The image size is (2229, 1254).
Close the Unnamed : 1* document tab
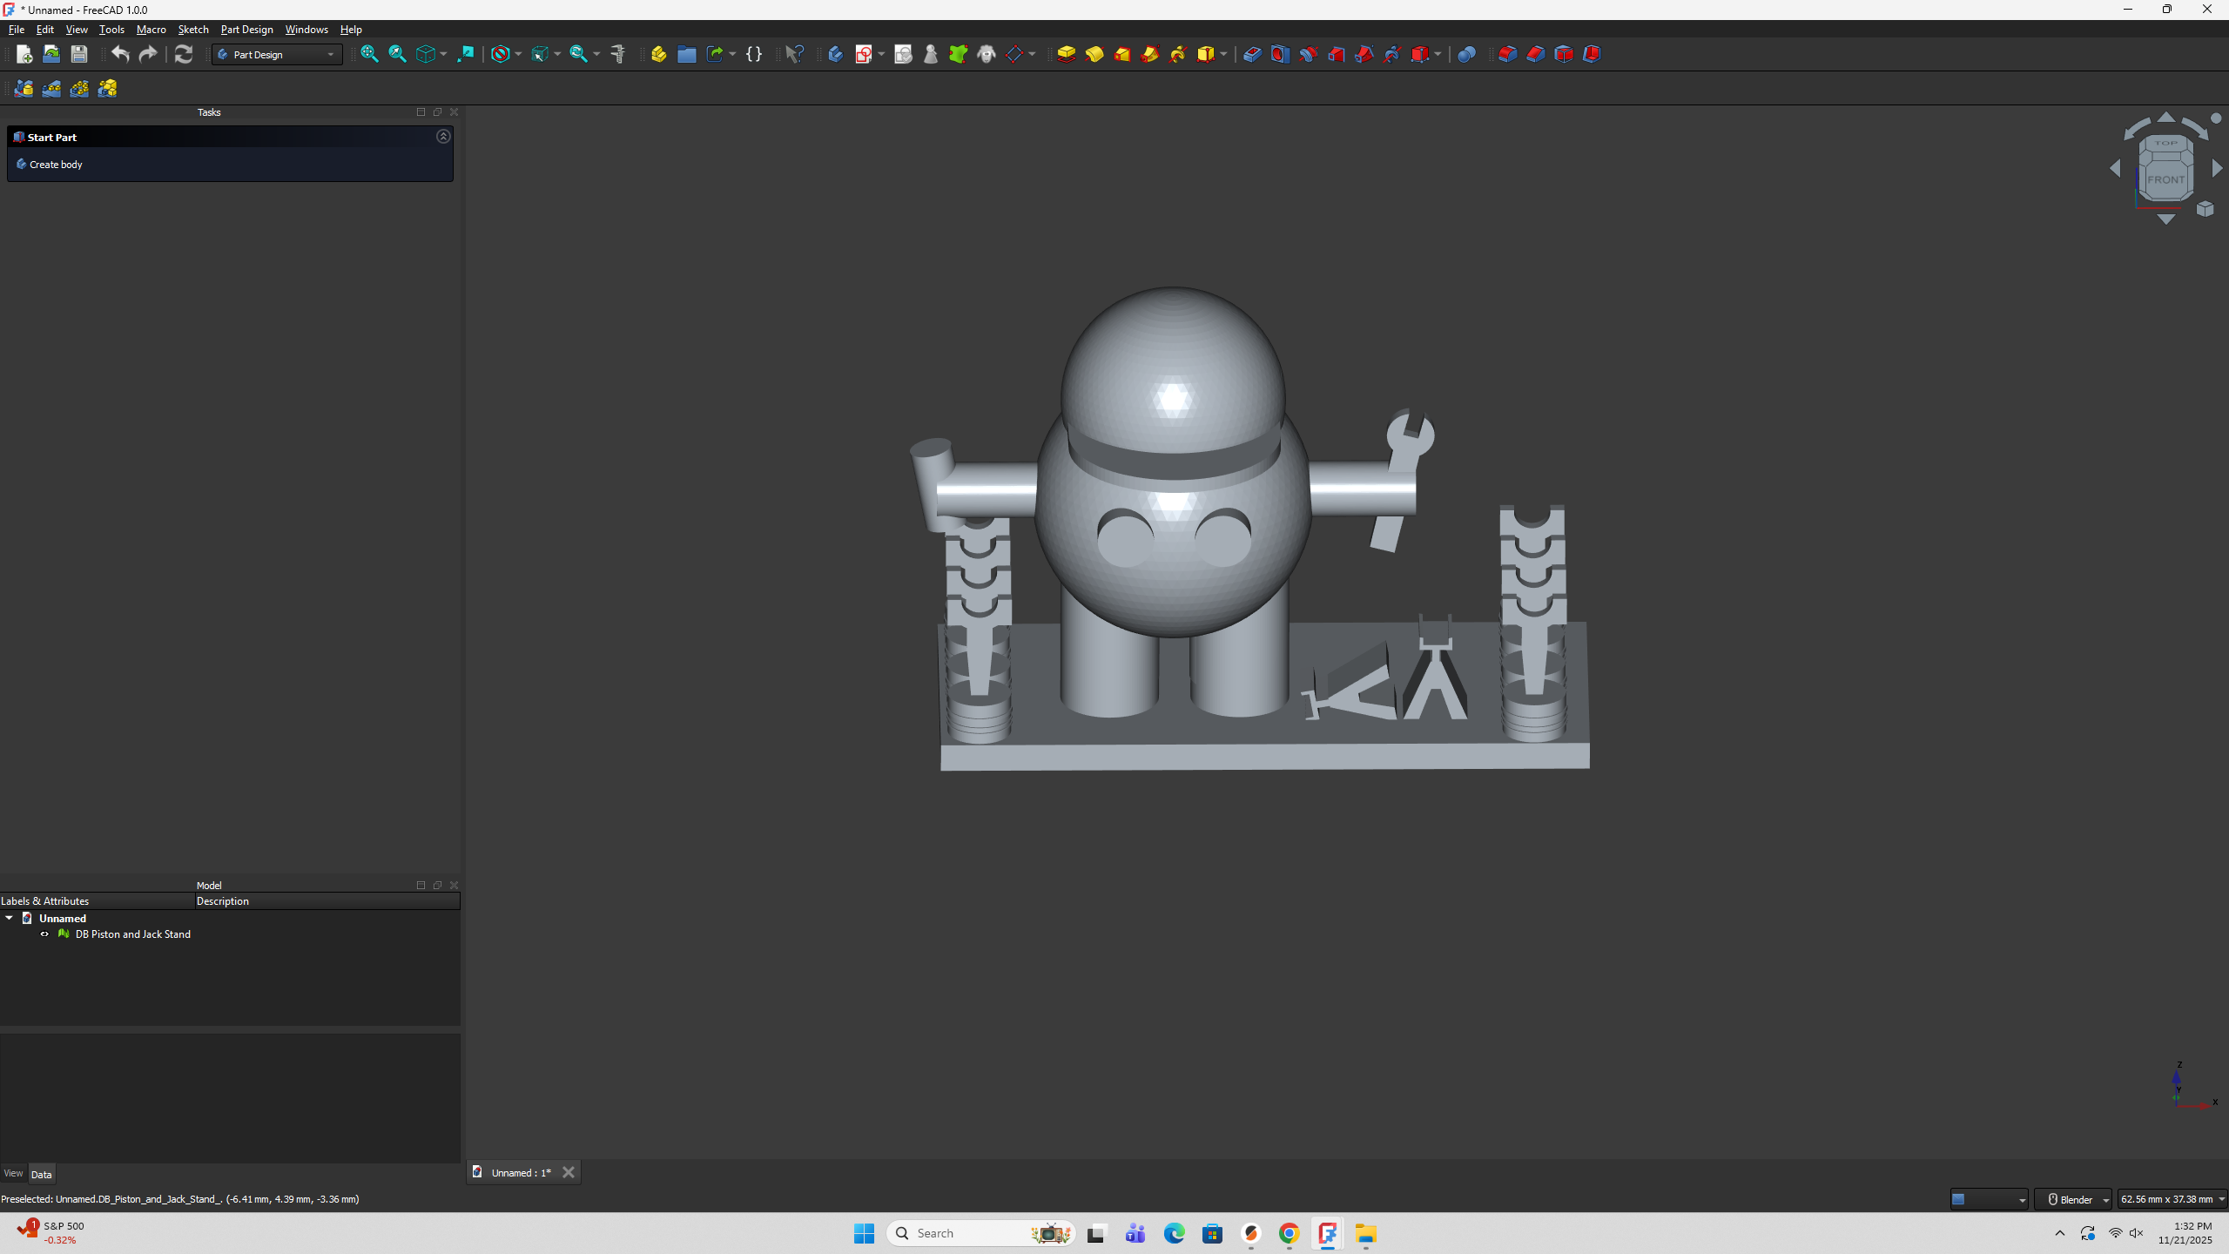569,1172
